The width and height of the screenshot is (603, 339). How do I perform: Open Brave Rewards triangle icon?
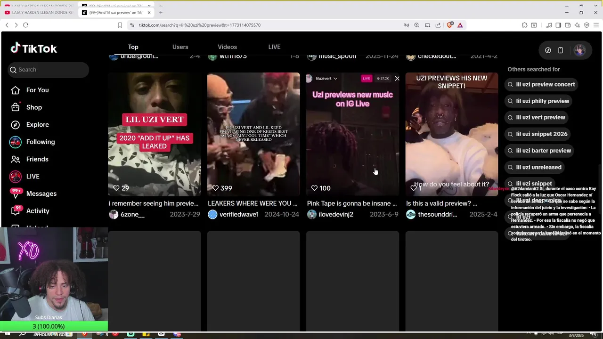coord(460,25)
